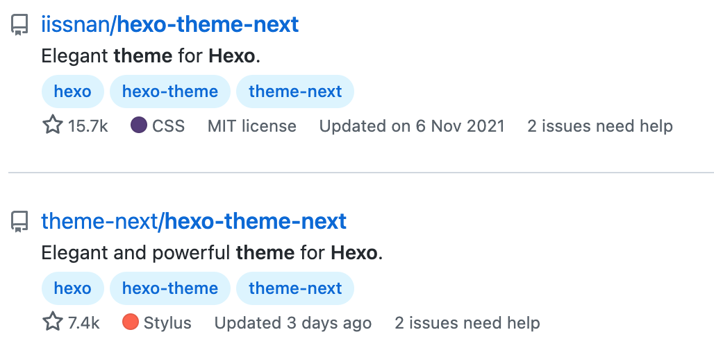Open issues needing help for iissnan repo
Image resolution: width=714 pixels, height=348 pixels.
point(600,126)
